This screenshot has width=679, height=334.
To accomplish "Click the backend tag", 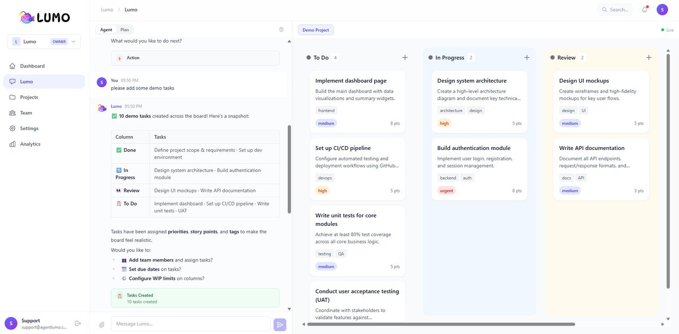I will click(x=448, y=178).
